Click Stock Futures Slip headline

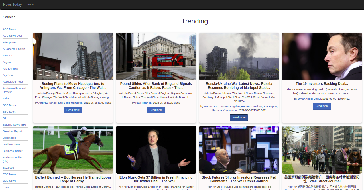tap(239, 179)
